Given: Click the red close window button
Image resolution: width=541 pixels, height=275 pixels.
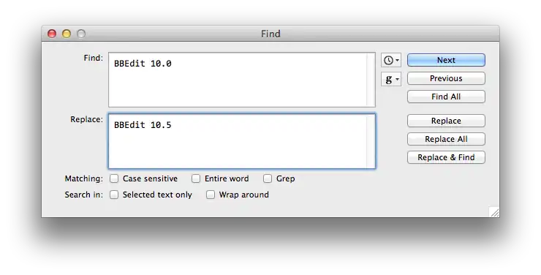Looking at the screenshot, I should 52,34.
